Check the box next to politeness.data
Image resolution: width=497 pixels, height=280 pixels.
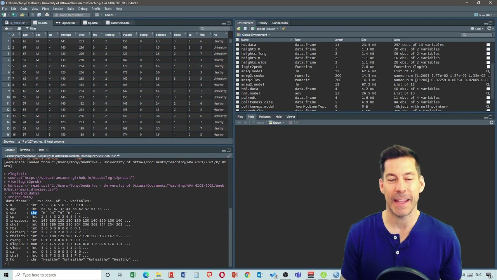(238, 102)
